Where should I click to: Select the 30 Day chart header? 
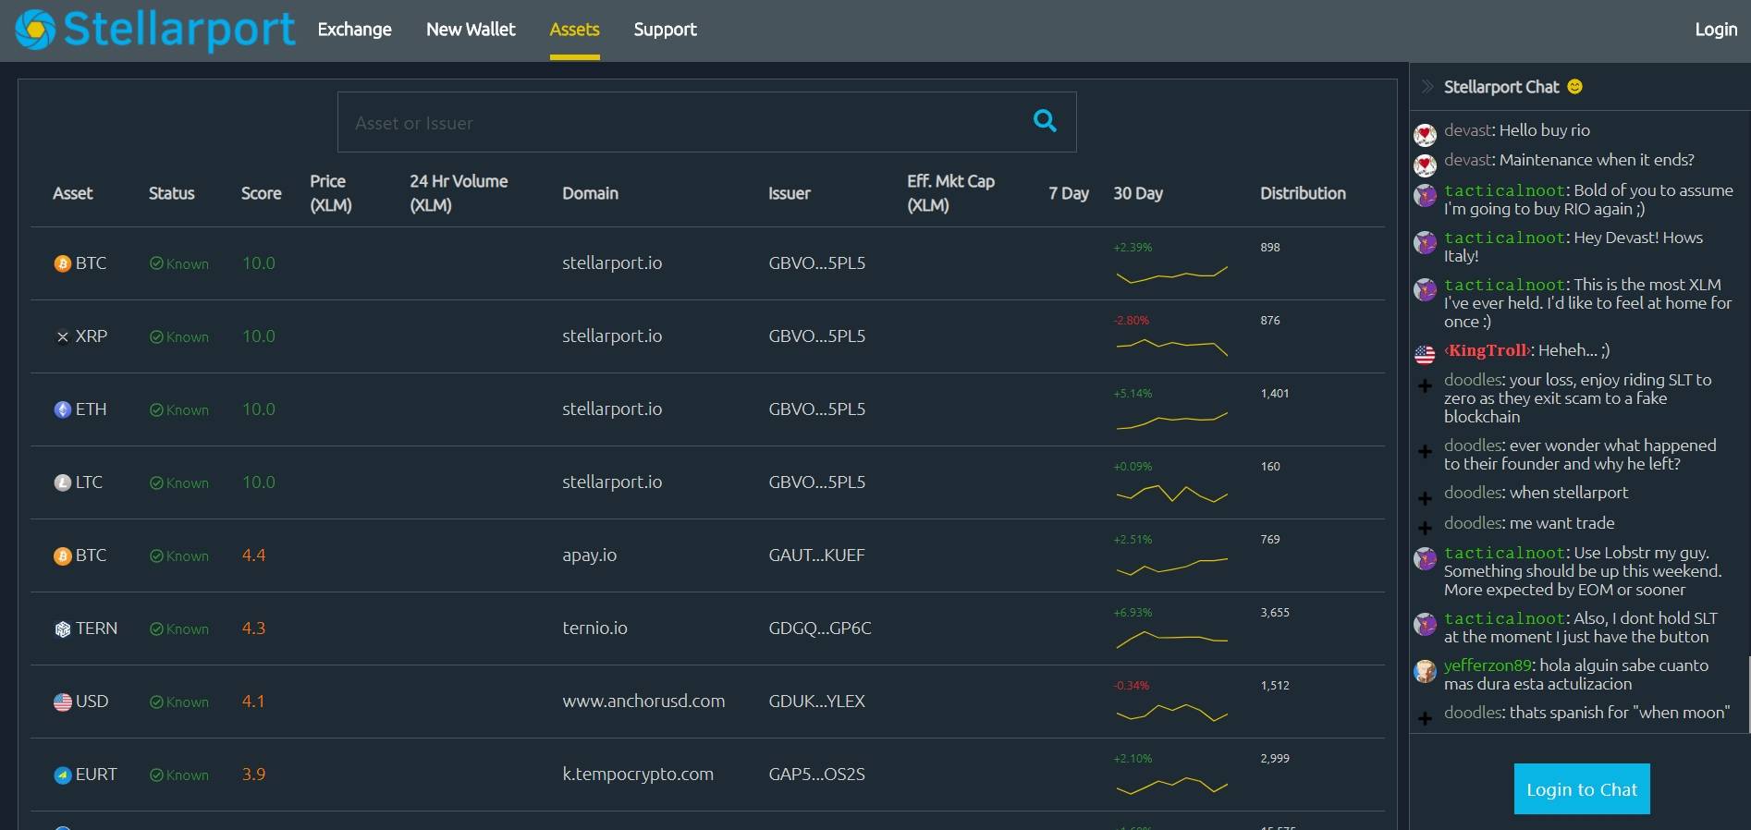click(x=1138, y=193)
